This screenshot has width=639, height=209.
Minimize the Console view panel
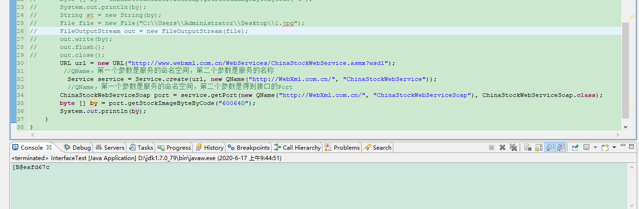(x=623, y=145)
